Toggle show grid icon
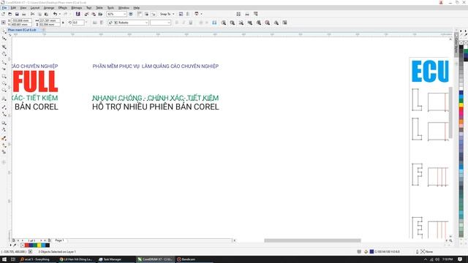Screen dimensions: 468x263 pyautogui.click(x=146, y=14)
